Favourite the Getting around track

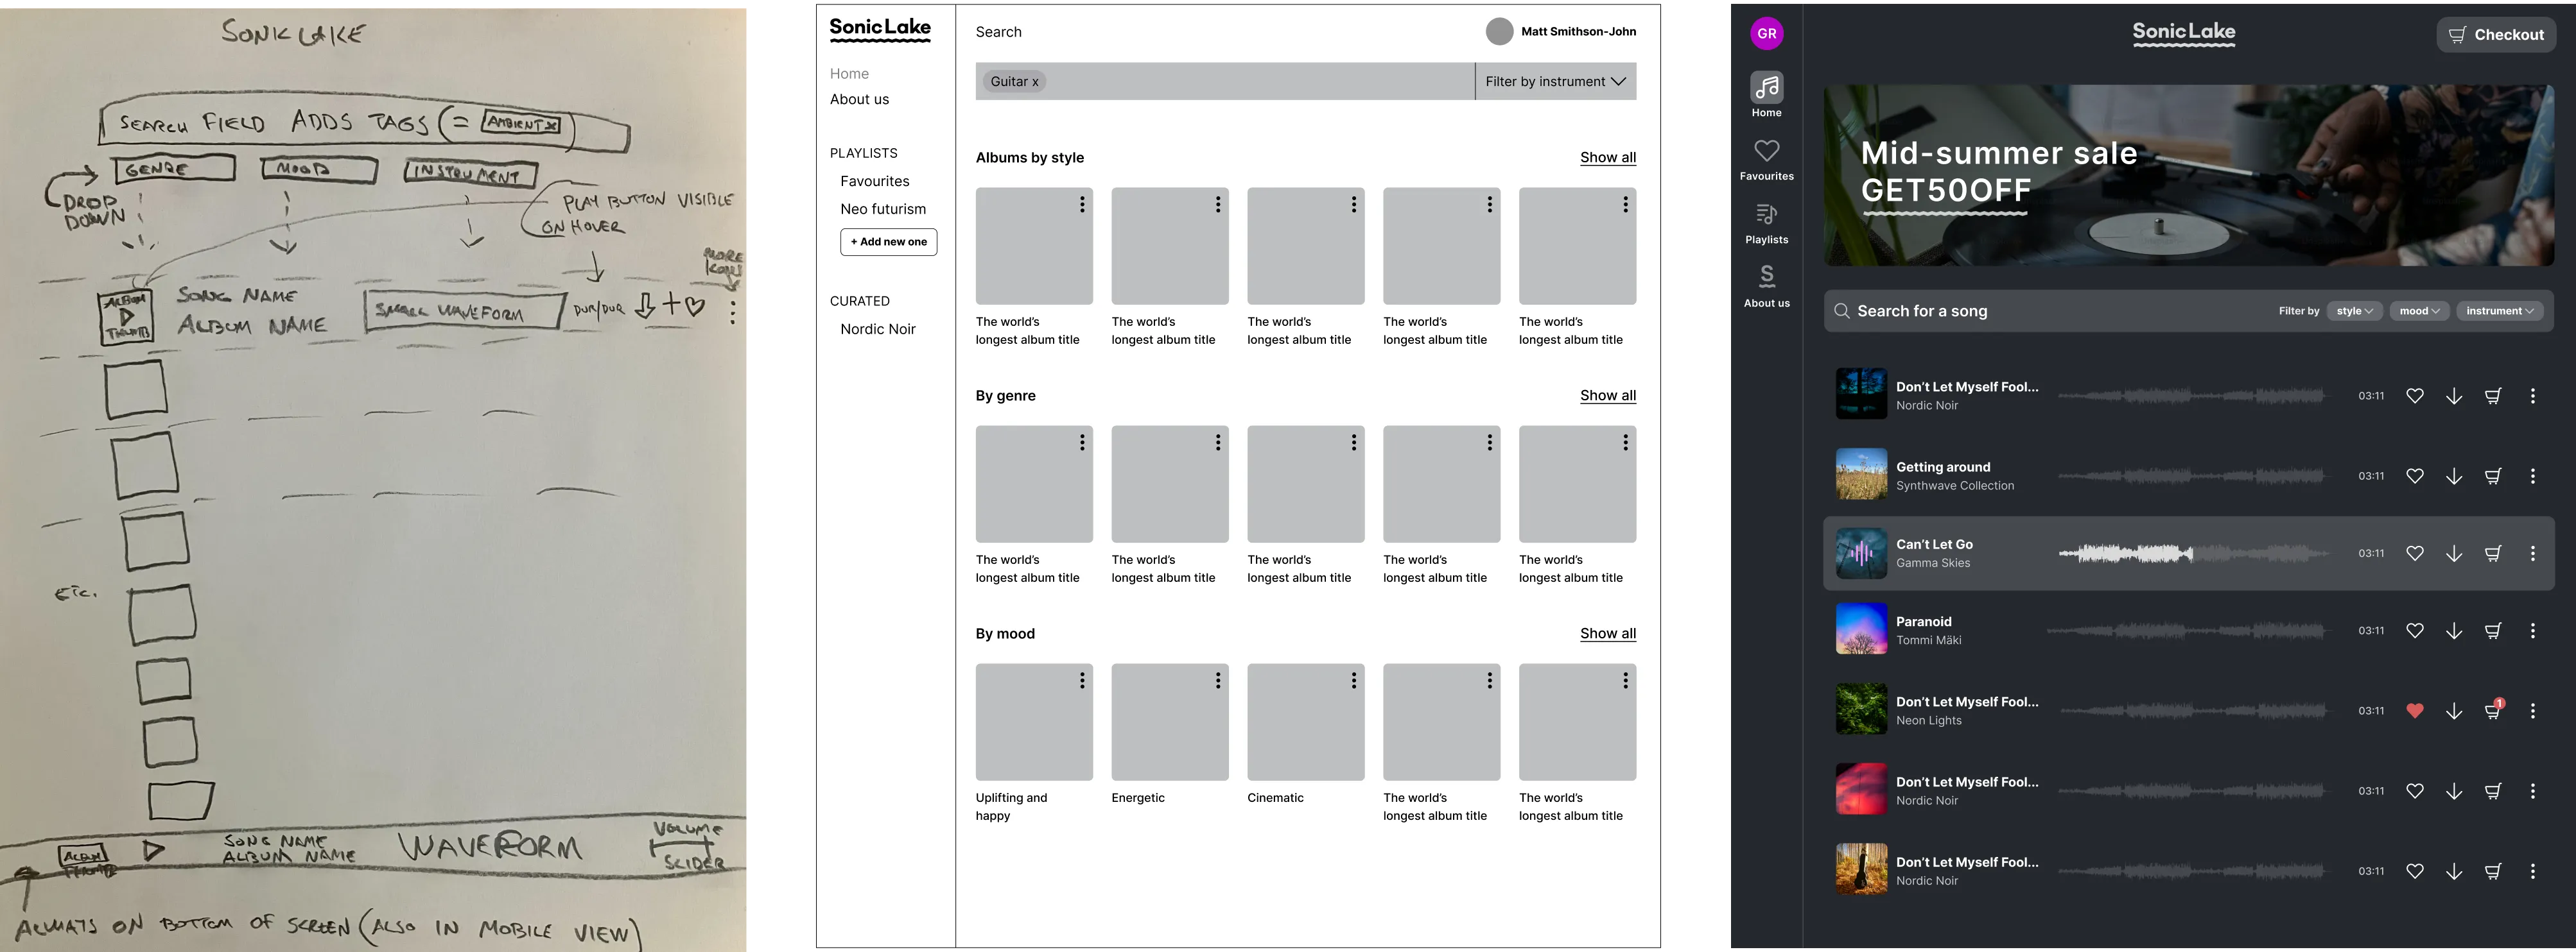click(x=2414, y=477)
